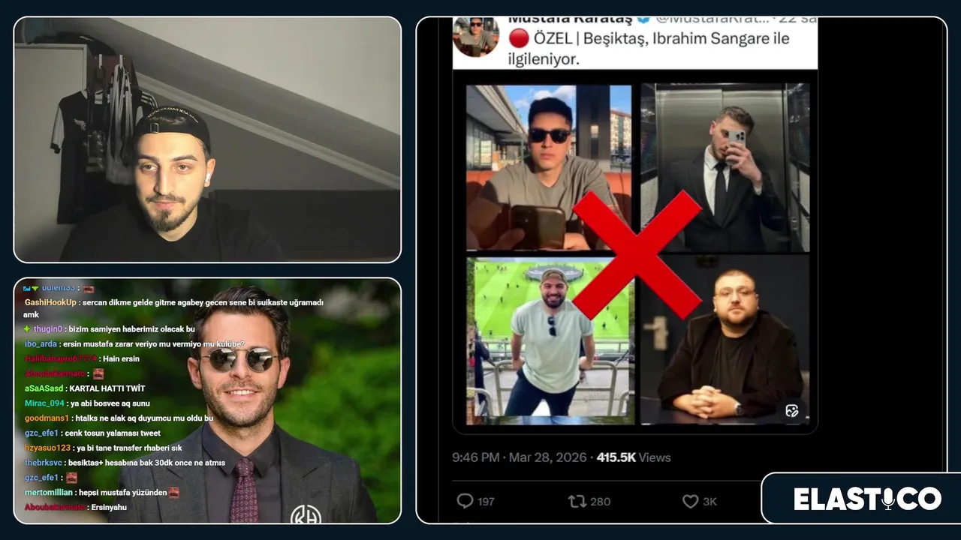Screen dimensions: 961x540
Task: Click the streamer webcam panel
Action: pos(207,139)
